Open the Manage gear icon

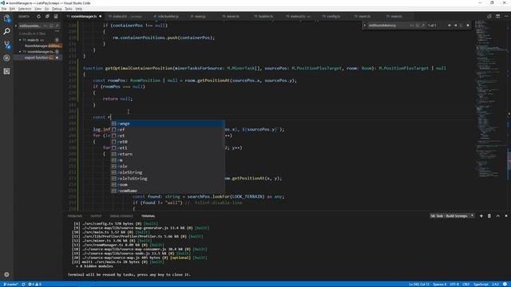coord(6,274)
